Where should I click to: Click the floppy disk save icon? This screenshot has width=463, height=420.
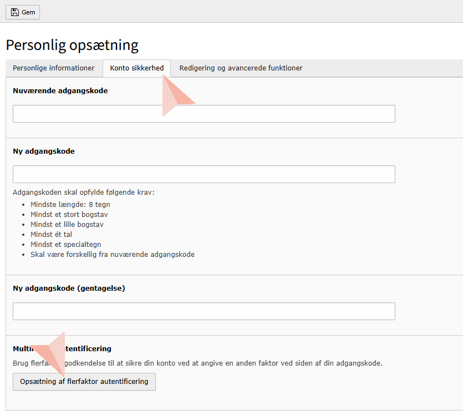pyautogui.click(x=15, y=12)
